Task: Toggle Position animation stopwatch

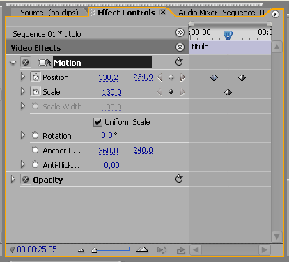Action: (36, 77)
